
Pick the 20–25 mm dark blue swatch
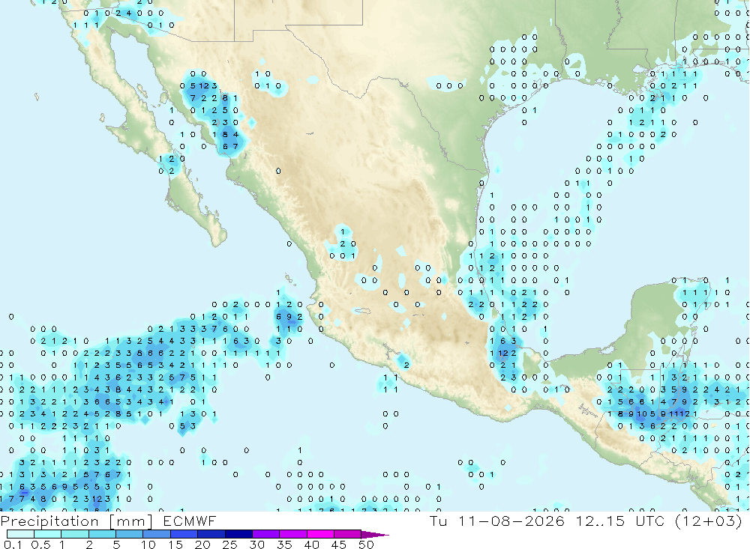(211, 534)
